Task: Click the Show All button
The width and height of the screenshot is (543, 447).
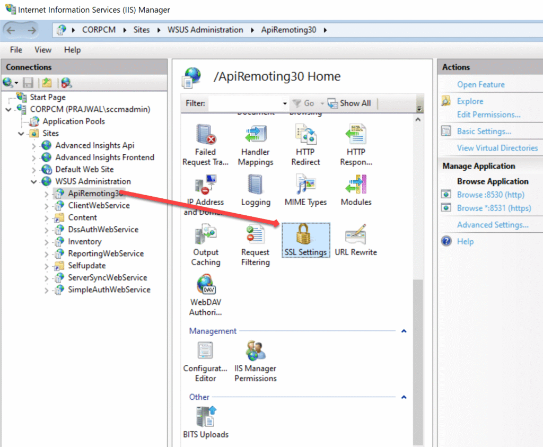Action: click(349, 103)
